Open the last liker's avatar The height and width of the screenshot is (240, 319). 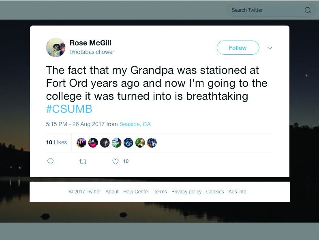click(152, 143)
